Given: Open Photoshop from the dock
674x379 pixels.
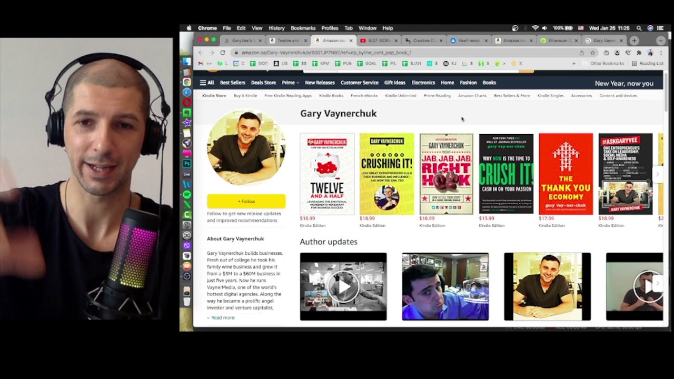Looking at the screenshot, I should point(186,163).
